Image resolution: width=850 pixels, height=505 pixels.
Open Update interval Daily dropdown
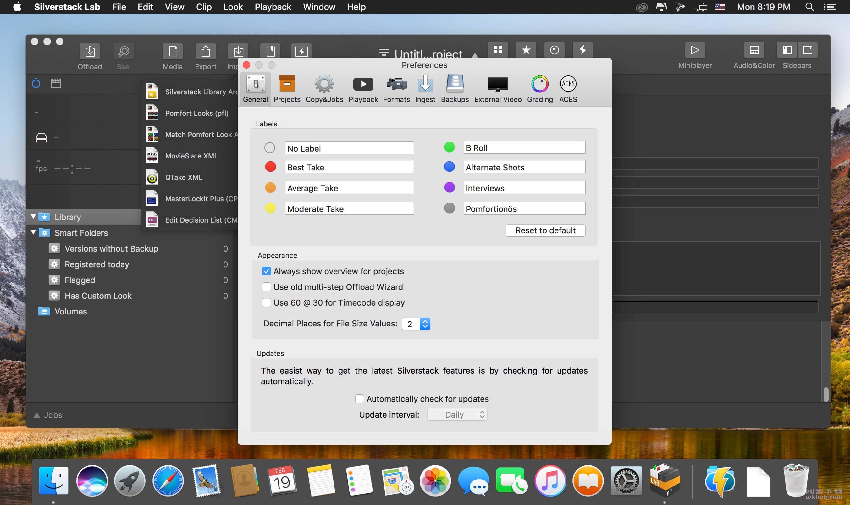[457, 414]
